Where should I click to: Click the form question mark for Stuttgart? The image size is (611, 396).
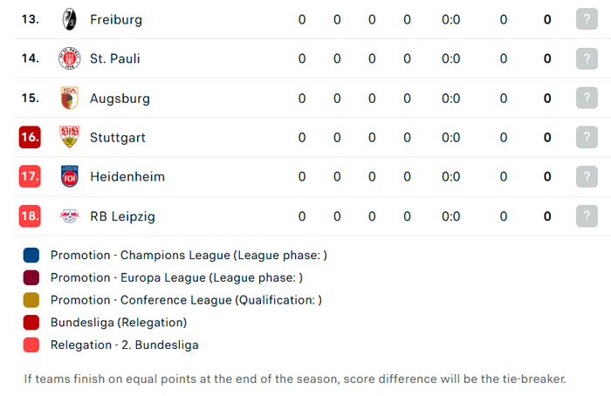[x=587, y=137]
